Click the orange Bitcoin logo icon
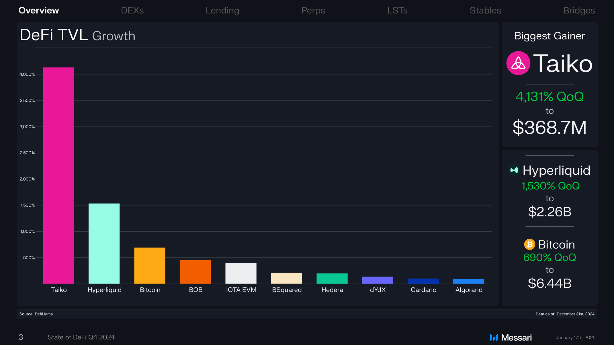The image size is (614, 345). (529, 245)
